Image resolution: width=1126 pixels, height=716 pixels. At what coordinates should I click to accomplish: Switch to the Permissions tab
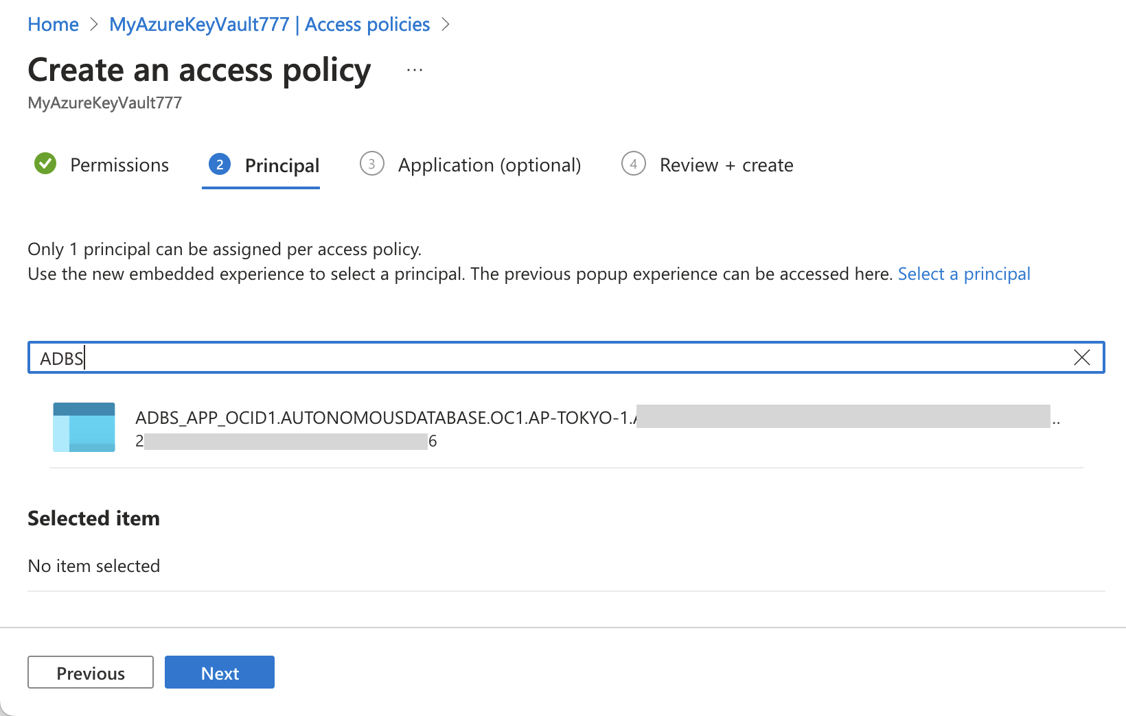click(119, 165)
